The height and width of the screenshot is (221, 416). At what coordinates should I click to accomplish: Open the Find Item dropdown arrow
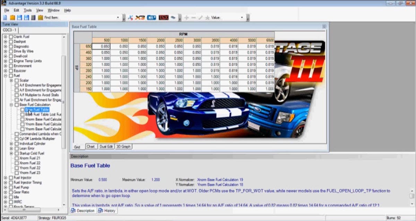pos(118,17)
